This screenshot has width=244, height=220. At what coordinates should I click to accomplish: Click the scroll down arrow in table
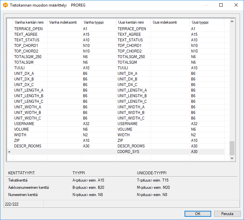click(x=232, y=158)
